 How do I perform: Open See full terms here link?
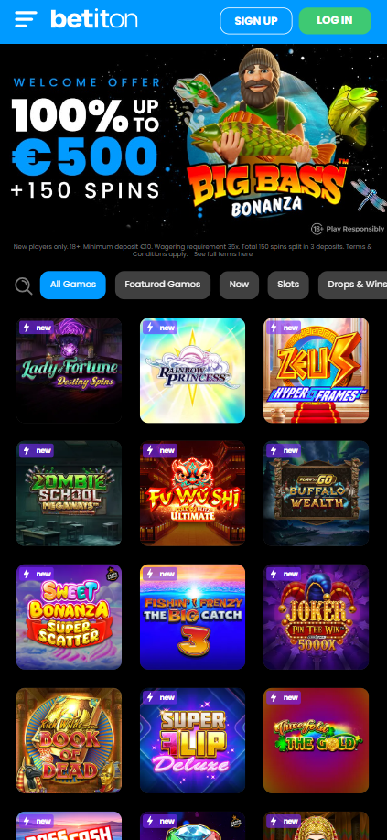(223, 254)
